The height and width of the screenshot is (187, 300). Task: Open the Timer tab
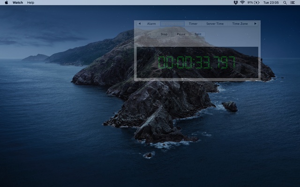click(193, 24)
